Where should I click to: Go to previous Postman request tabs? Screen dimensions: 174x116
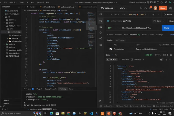pyautogui.click(x=107, y=15)
